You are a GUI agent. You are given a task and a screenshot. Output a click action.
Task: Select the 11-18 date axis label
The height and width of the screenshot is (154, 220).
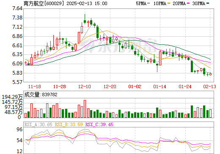[x=35, y=86]
